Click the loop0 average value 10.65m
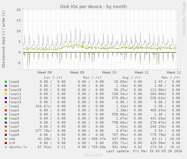Image resolution: width=187 pixels, height=159 pixels. coord(120,82)
